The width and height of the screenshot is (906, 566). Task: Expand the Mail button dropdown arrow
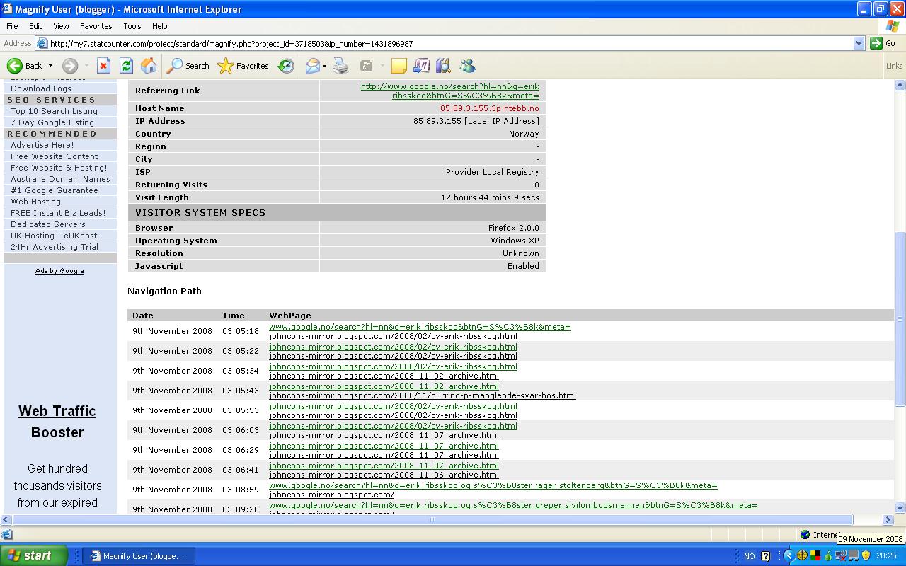pyautogui.click(x=324, y=66)
